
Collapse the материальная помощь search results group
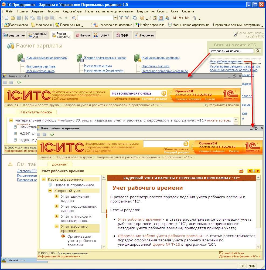[x=11, y=120]
